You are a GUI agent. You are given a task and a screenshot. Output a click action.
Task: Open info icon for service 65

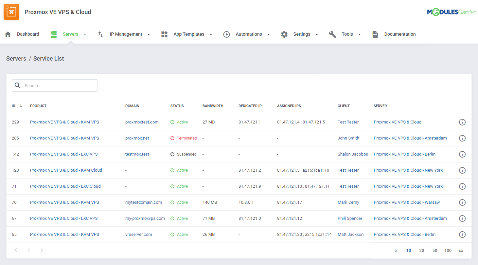pos(462,235)
